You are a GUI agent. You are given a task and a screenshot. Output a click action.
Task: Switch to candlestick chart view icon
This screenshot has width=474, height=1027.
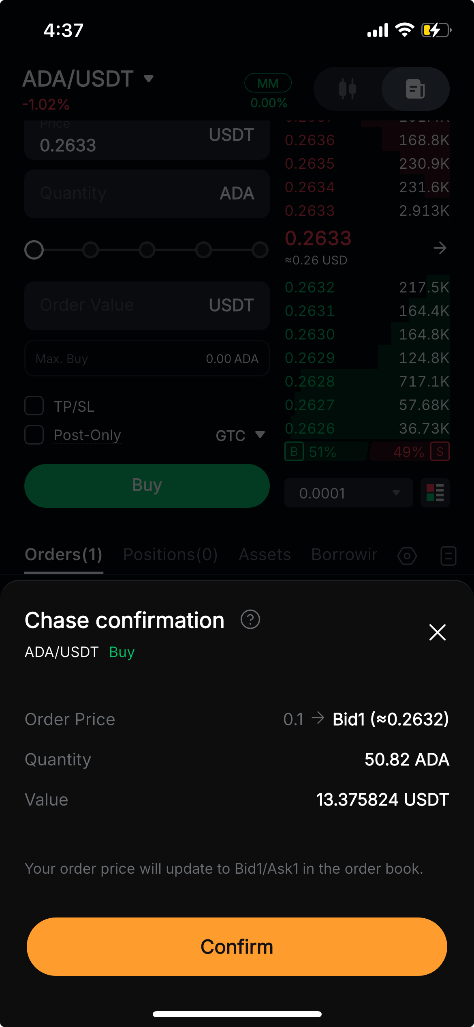coord(347,89)
